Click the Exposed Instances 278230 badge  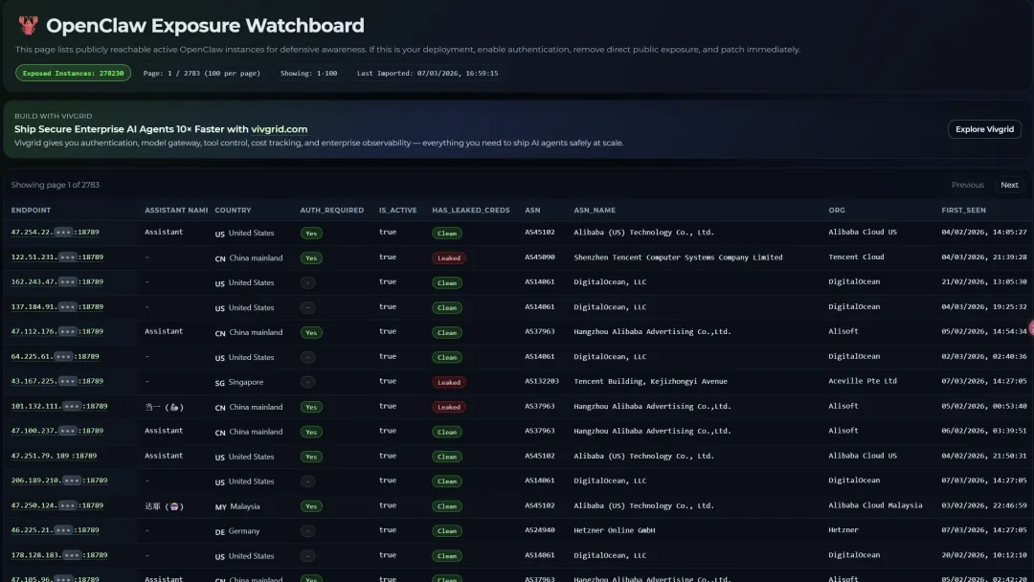(73, 73)
